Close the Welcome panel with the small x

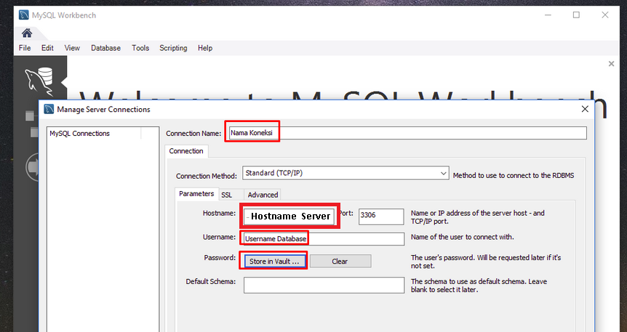pyautogui.click(x=611, y=64)
